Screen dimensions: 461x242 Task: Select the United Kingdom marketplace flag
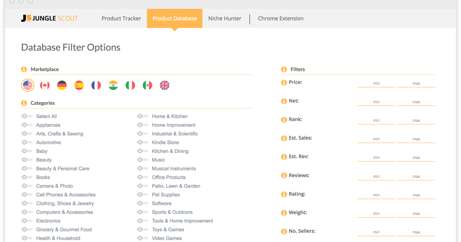click(165, 86)
